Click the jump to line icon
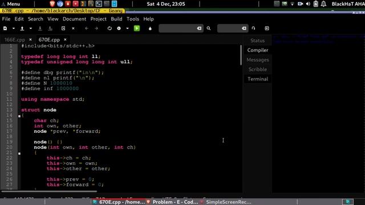This screenshot has width=365, height=205. [253, 28]
